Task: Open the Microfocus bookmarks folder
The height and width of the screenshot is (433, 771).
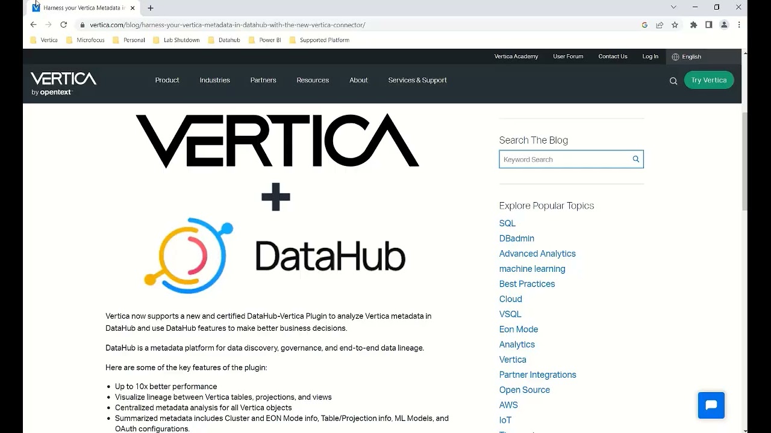Action: coord(85,40)
